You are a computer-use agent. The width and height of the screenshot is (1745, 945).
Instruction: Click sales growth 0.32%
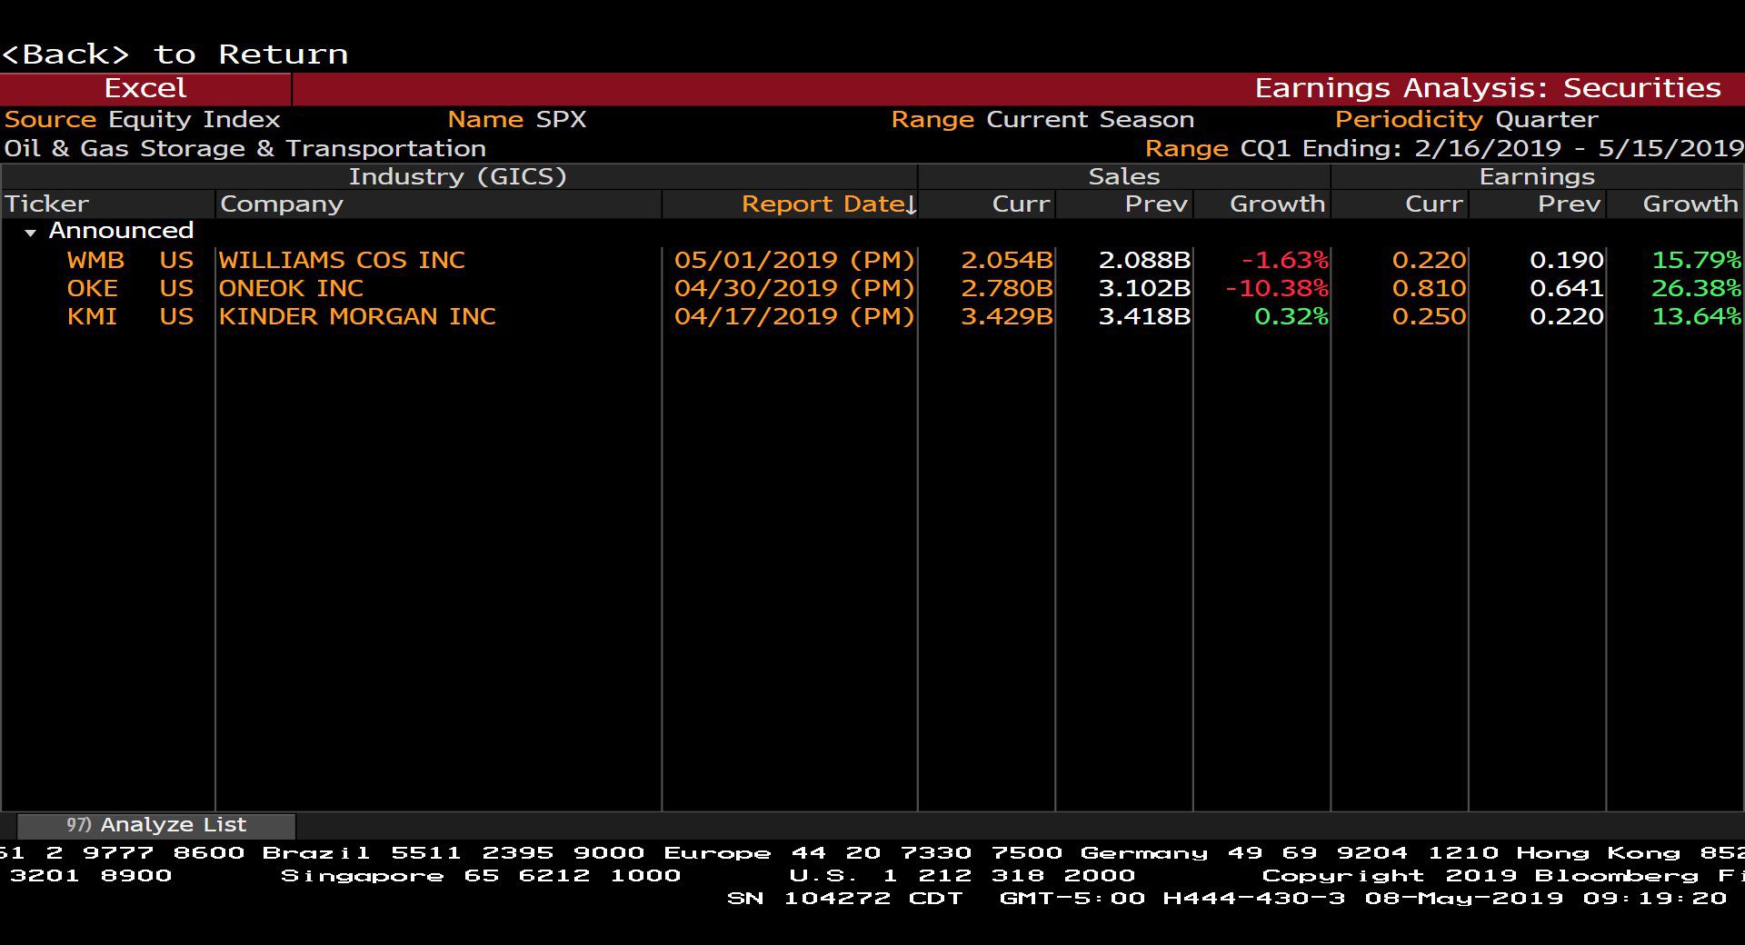(x=1291, y=316)
